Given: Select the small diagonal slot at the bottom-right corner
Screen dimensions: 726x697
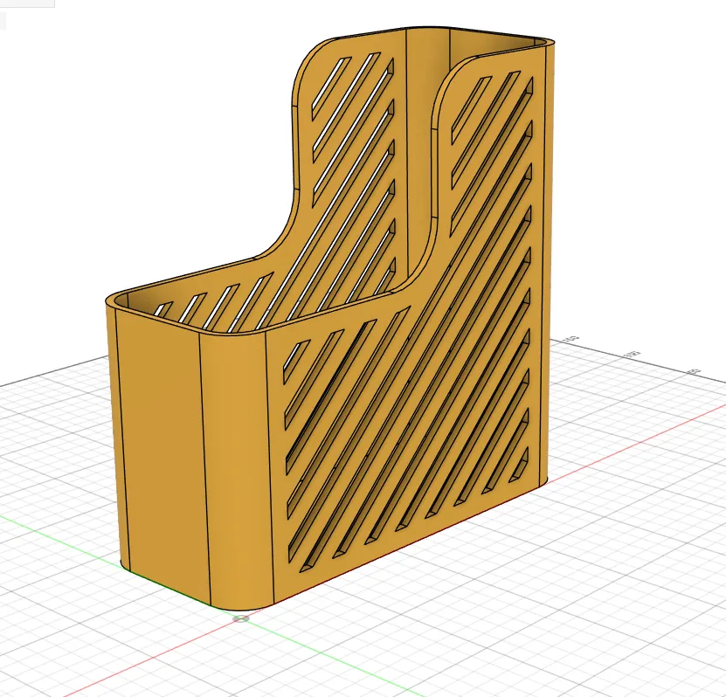Looking at the screenshot, I should click(x=521, y=465).
